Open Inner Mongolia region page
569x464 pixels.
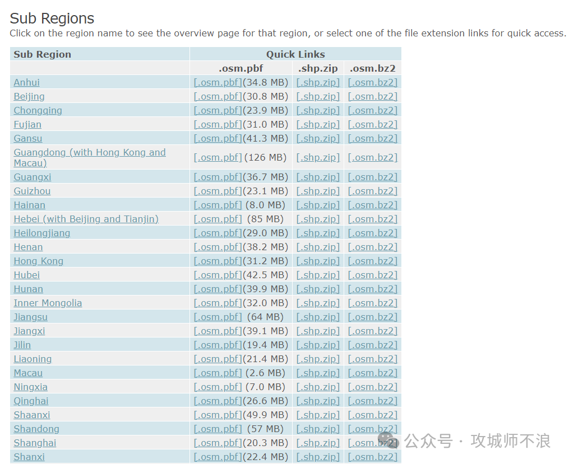(x=48, y=303)
